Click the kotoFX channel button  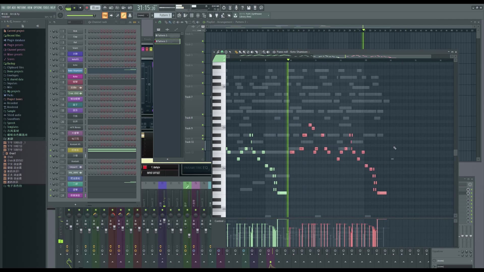click(75, 59)
